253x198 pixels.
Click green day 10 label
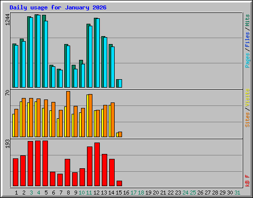(82, 193)
